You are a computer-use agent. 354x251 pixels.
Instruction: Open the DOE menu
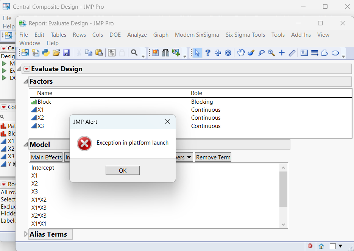click(x=115, y=35)
